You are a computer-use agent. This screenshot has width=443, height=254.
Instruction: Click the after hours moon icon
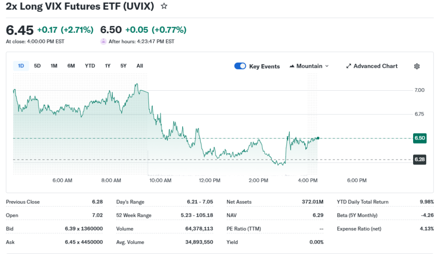[x=103, y=41]
